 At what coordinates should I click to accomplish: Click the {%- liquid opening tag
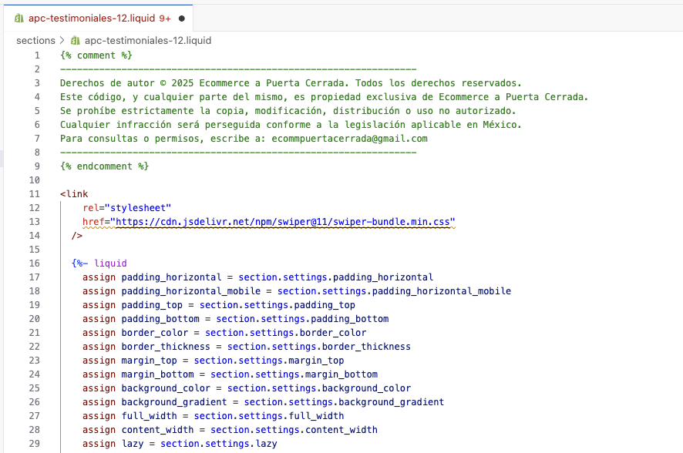(99, 263)
